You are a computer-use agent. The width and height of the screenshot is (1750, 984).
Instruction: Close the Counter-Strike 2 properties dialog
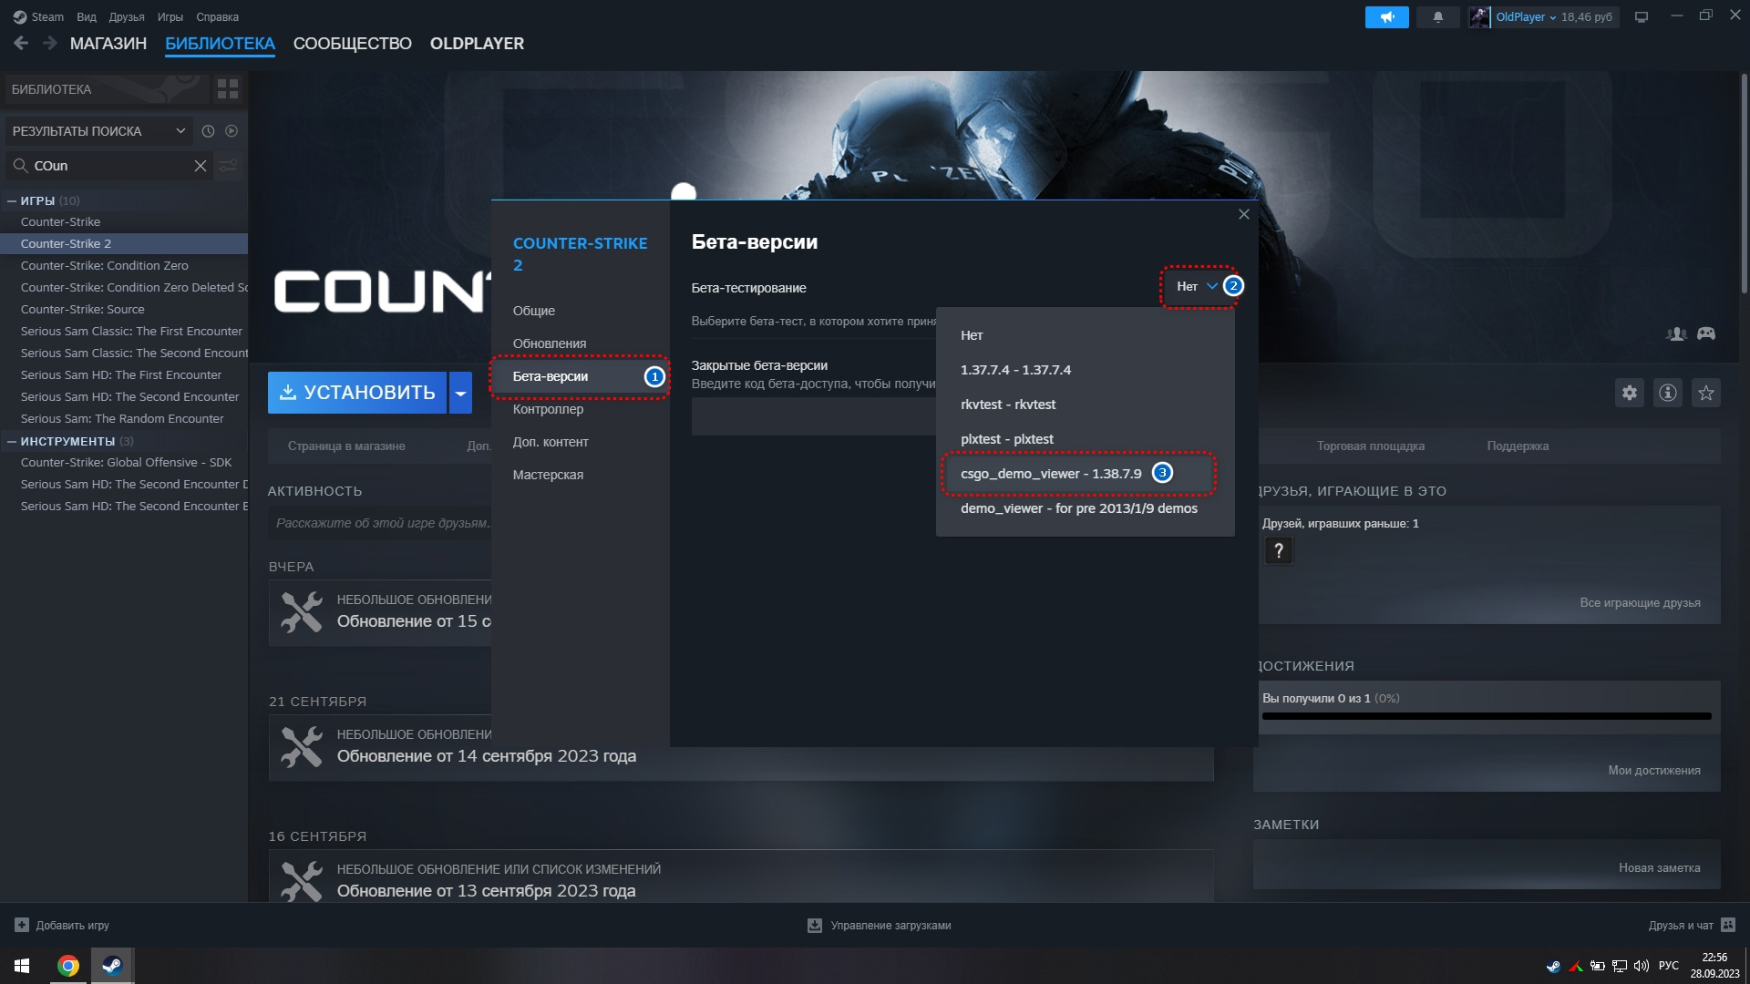[x=1244, y=214]
